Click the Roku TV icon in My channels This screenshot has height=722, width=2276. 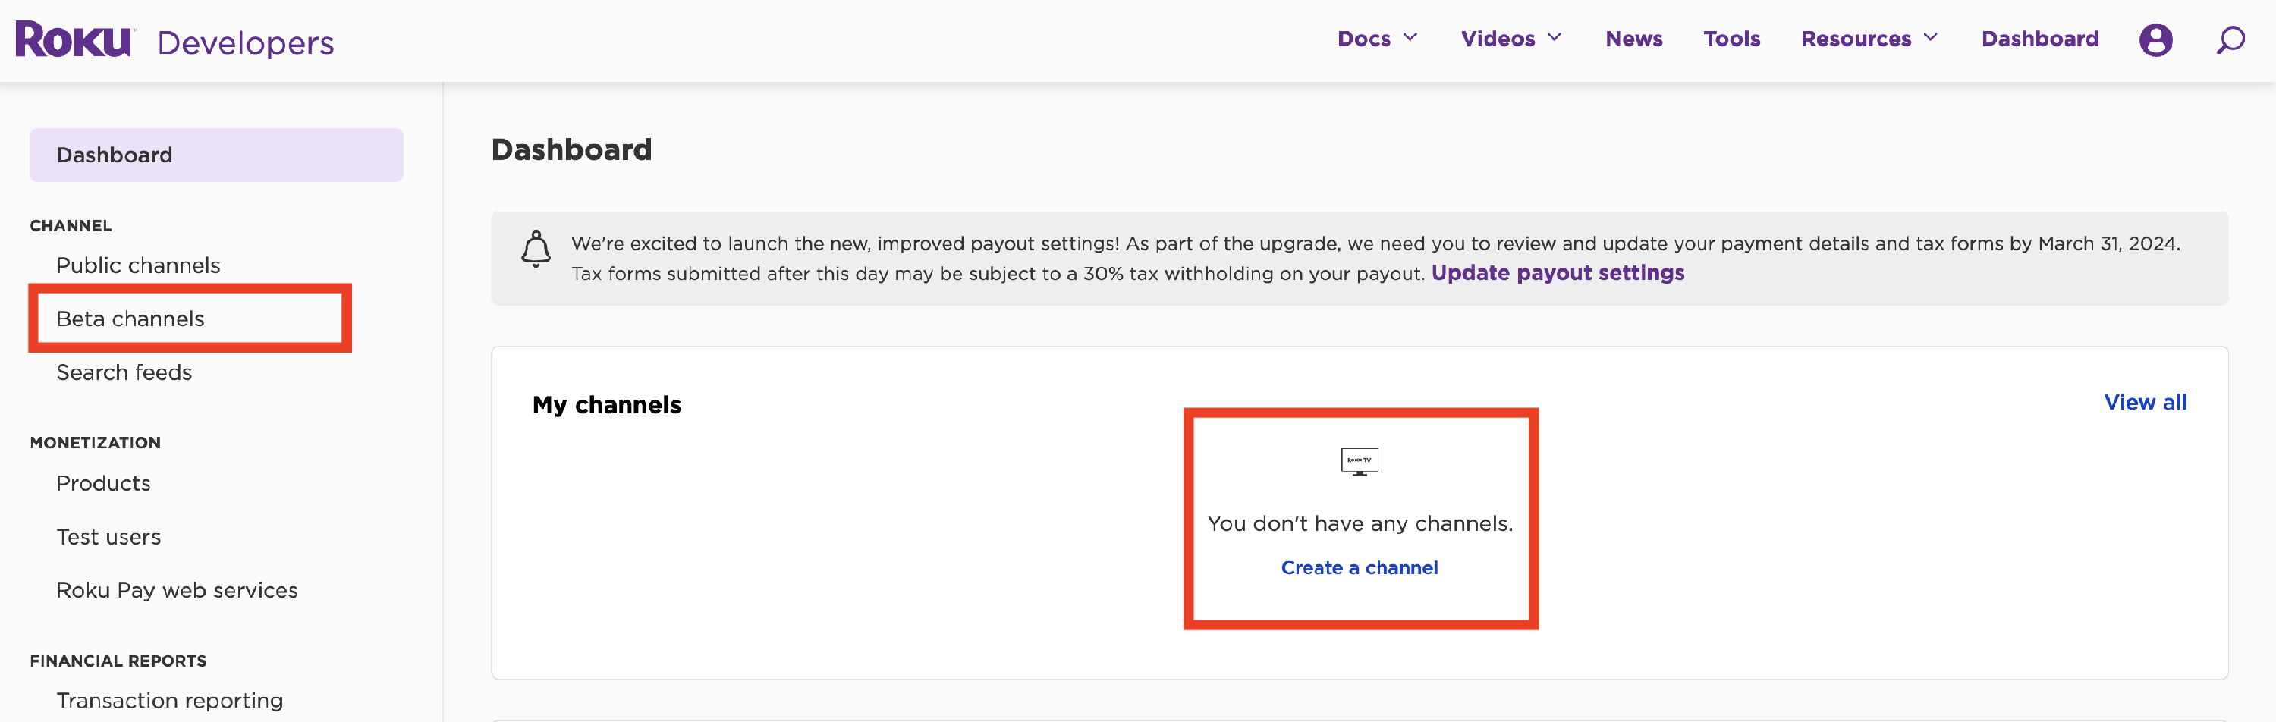coord(1359,461)
